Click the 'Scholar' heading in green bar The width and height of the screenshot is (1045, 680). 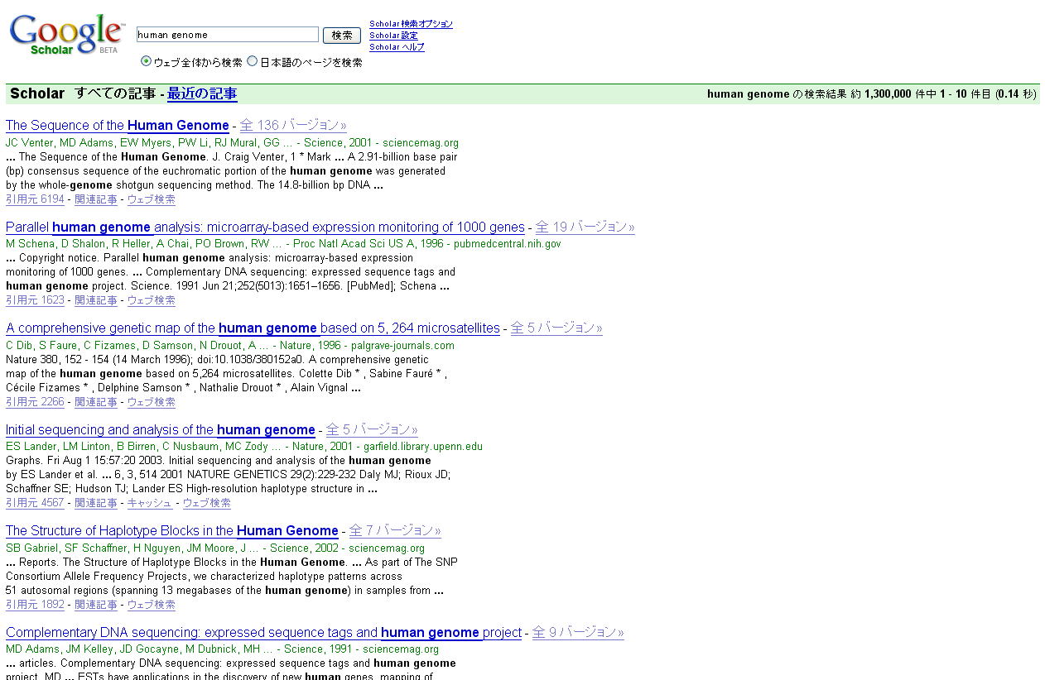click(x=37, y=93)
